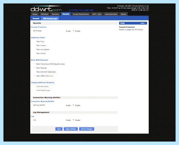The height and width of the screenshot is (145, 179).
Task: Switch to the Firewall sub-tab
Action: (36, 19)
